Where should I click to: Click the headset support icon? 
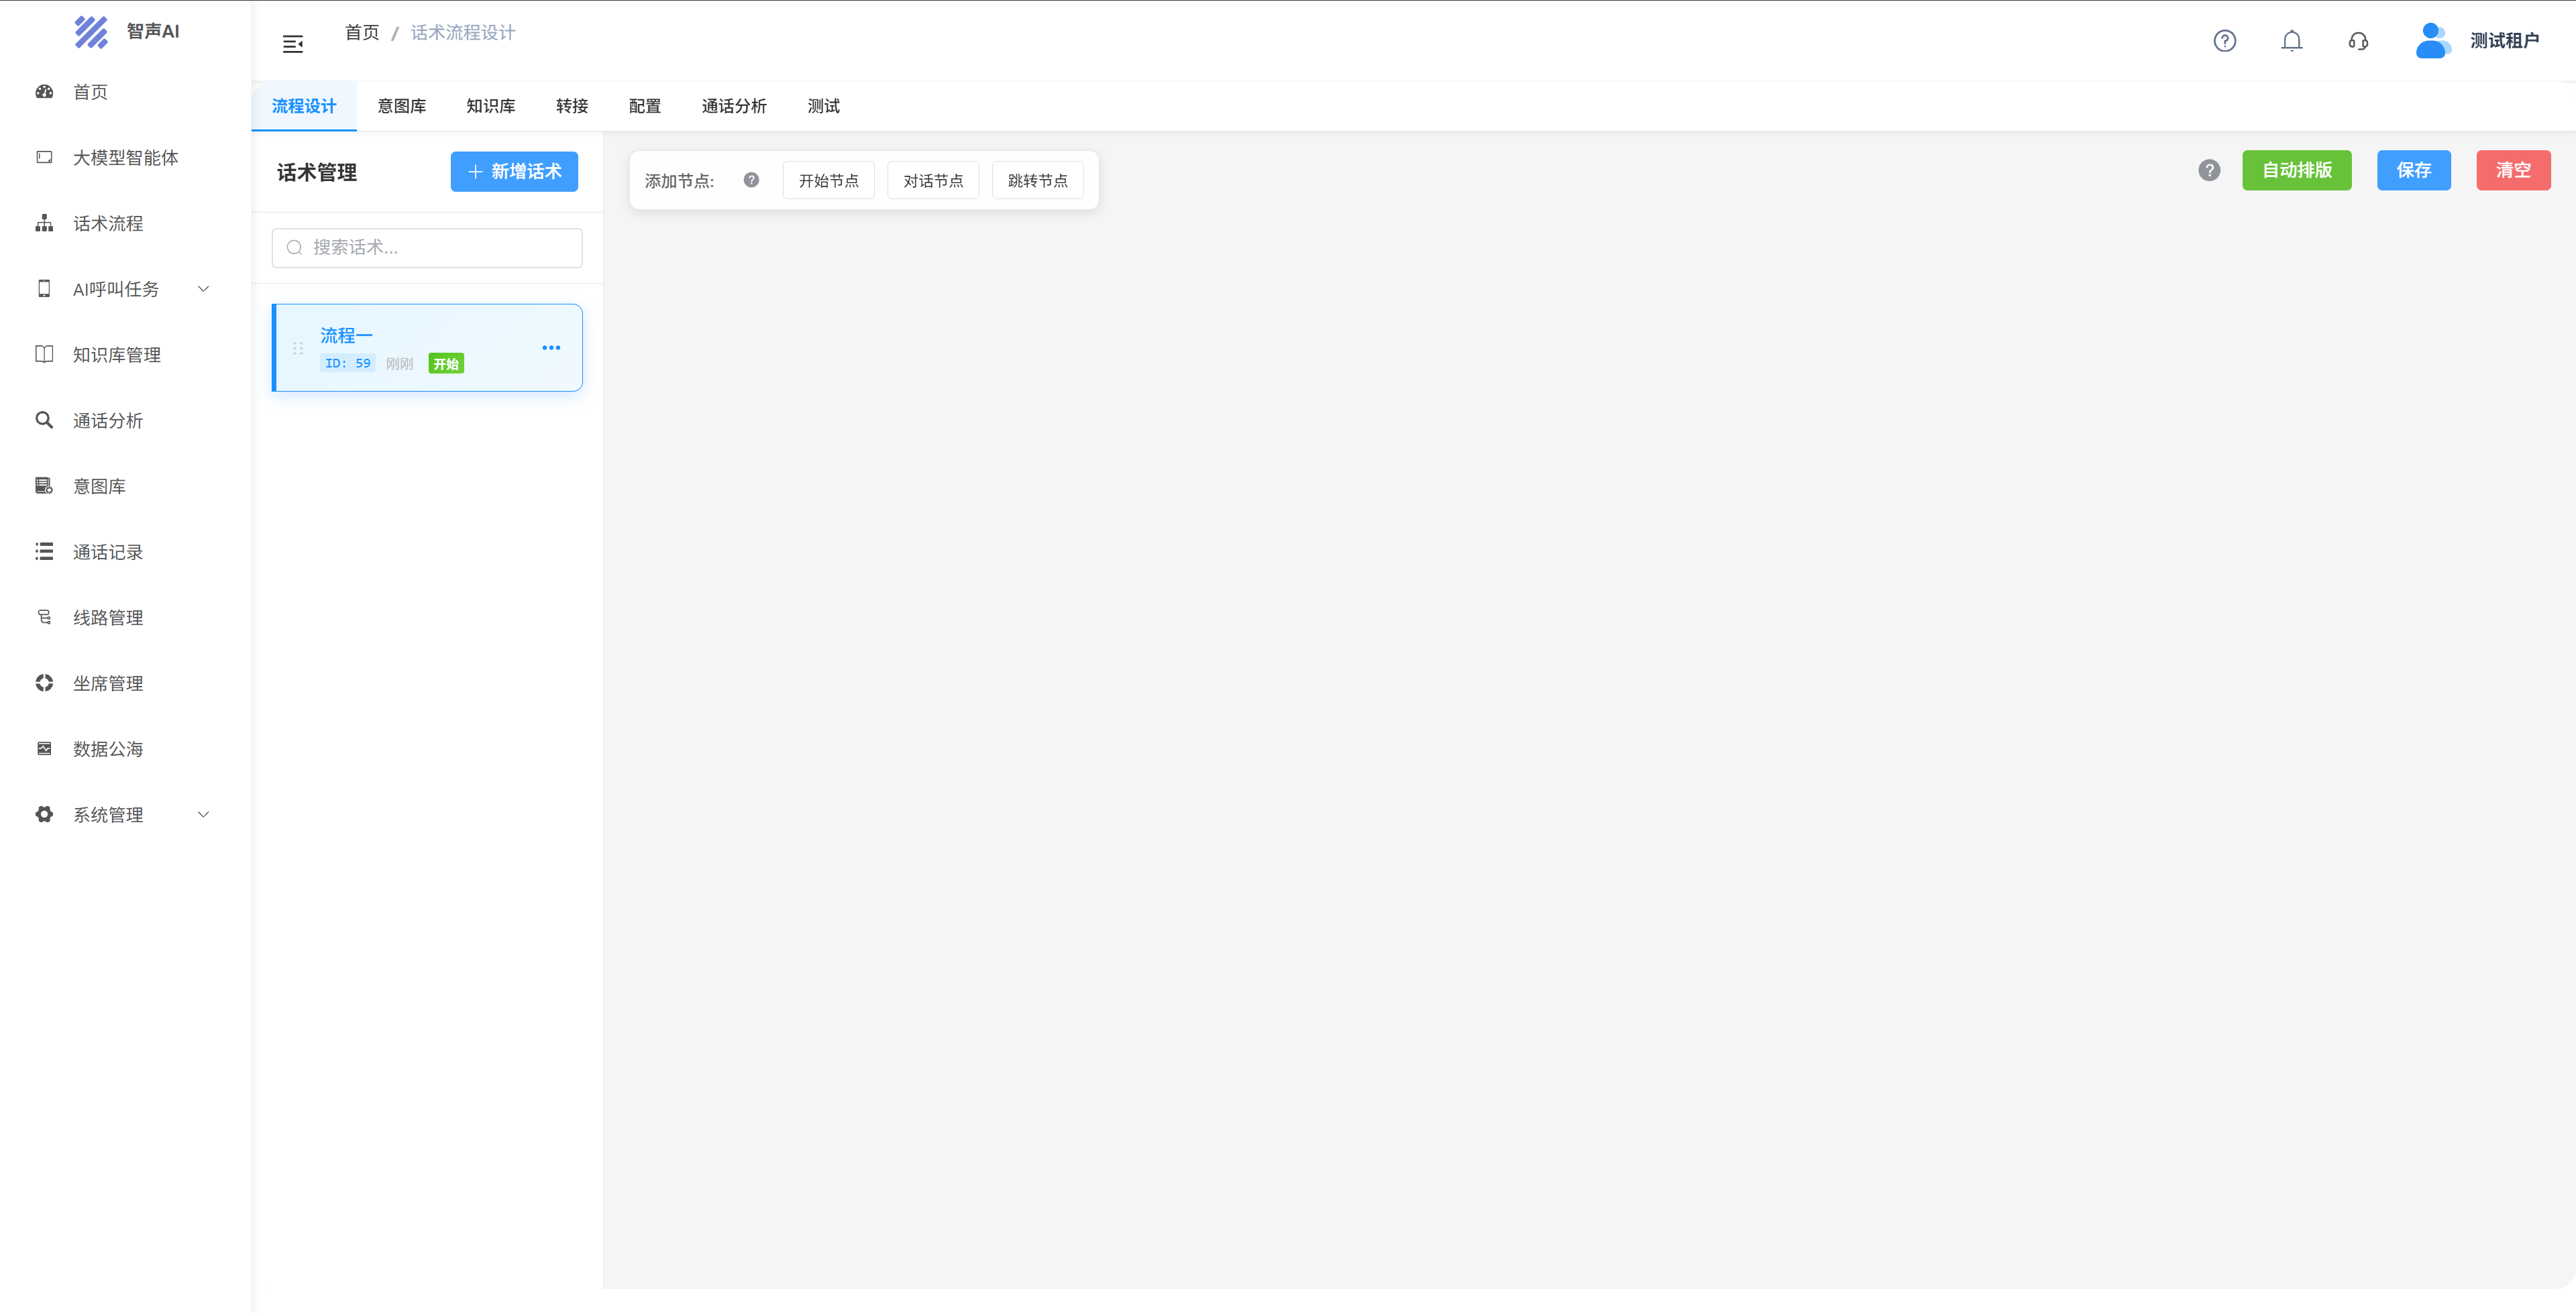click(2358, 41)
